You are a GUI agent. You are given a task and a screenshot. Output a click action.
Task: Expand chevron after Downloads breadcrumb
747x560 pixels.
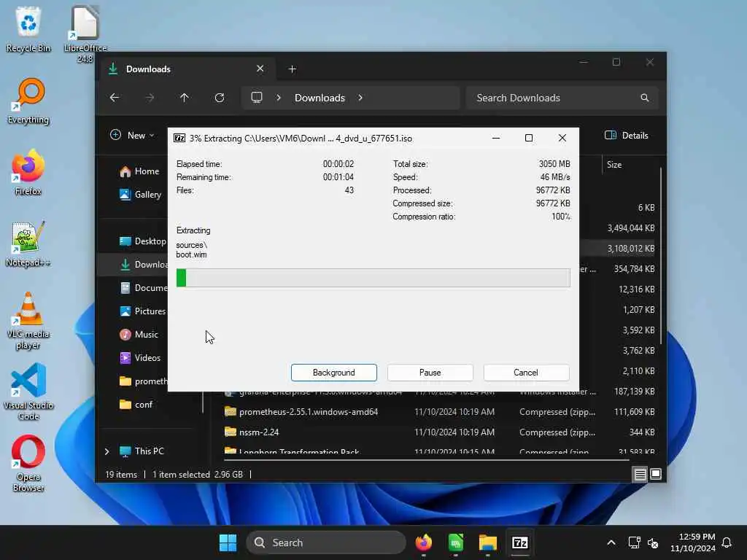click(360, 98)
